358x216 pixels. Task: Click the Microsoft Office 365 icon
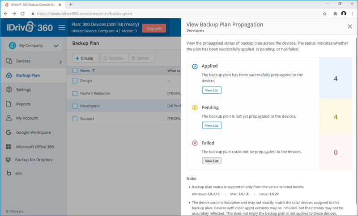click(x=9, y=147)
